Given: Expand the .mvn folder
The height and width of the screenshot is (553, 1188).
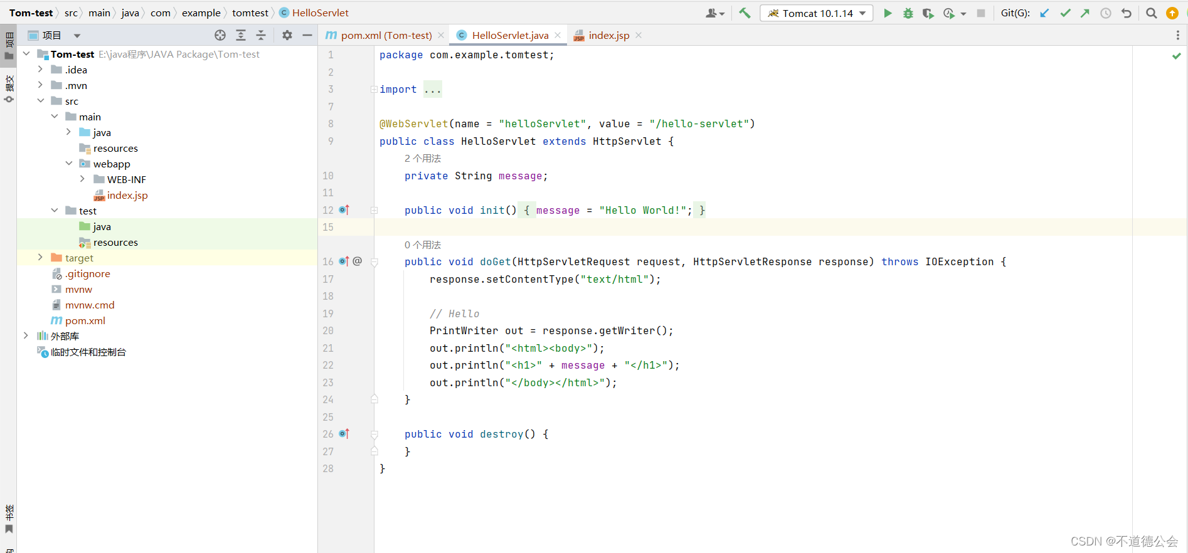Looking at the screenshot, I should 40,85.
